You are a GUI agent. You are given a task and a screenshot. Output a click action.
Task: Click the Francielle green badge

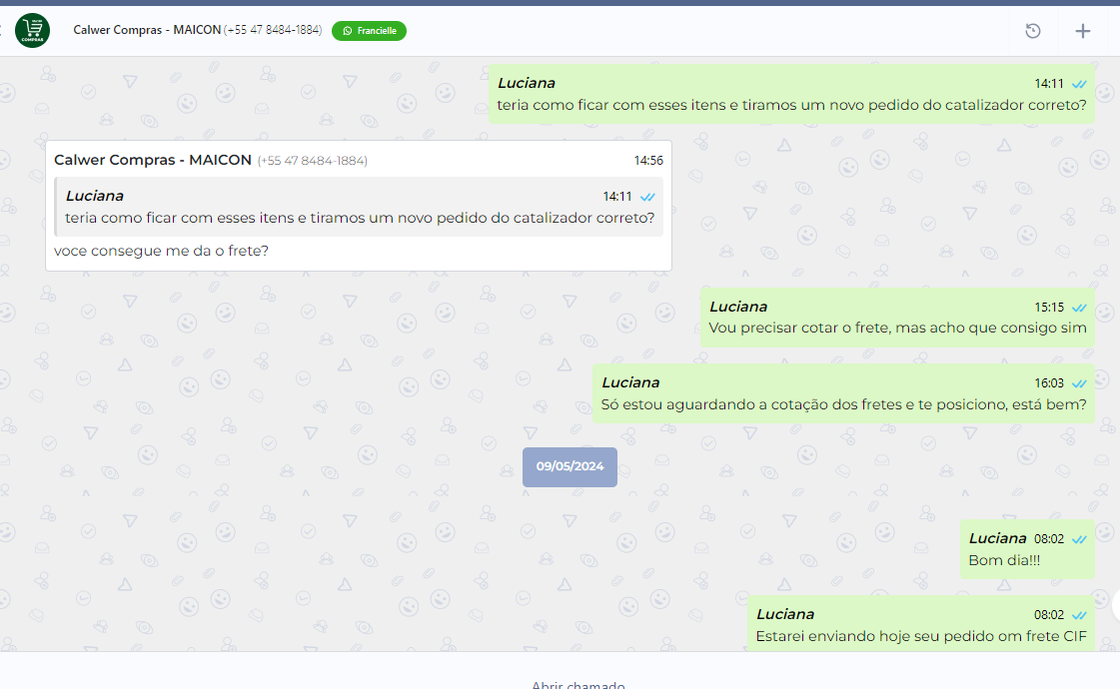369,31
